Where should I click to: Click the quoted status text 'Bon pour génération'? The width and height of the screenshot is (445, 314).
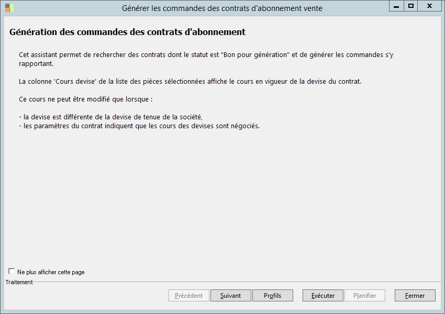point(255,55)
